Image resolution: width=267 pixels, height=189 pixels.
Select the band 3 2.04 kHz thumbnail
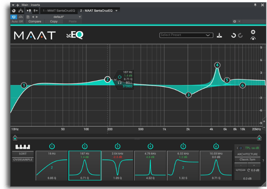click(118, 165)
